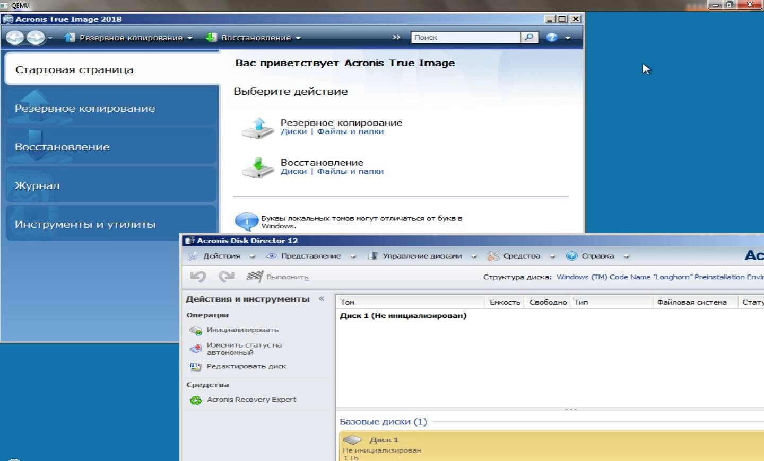Click Свободно column header
764x461 pixels.
548,302
